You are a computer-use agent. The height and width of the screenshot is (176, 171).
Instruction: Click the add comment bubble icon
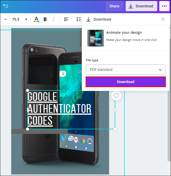click(116, 95)
